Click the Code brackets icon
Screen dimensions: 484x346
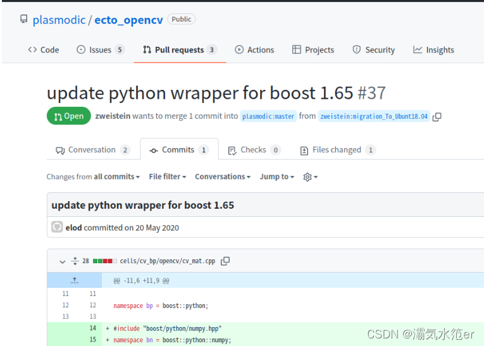(32, 49)
